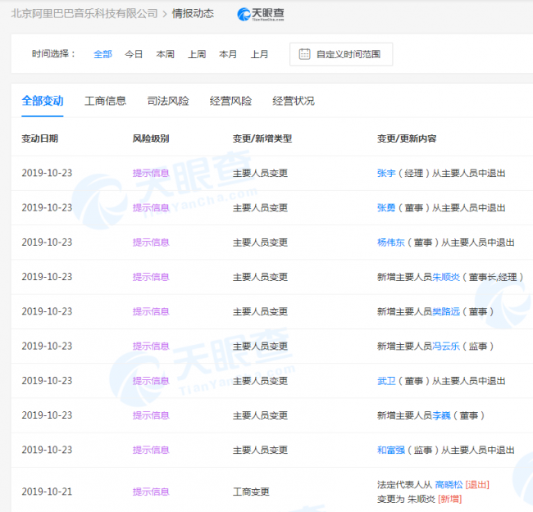Filter by 本月
Screen dimensions: 533x512
point(228,54)
